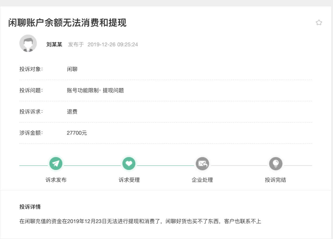The image size is (333, 239).
Task: Click the value 退费
Action: pyautogui.click(x=72, y=112)
